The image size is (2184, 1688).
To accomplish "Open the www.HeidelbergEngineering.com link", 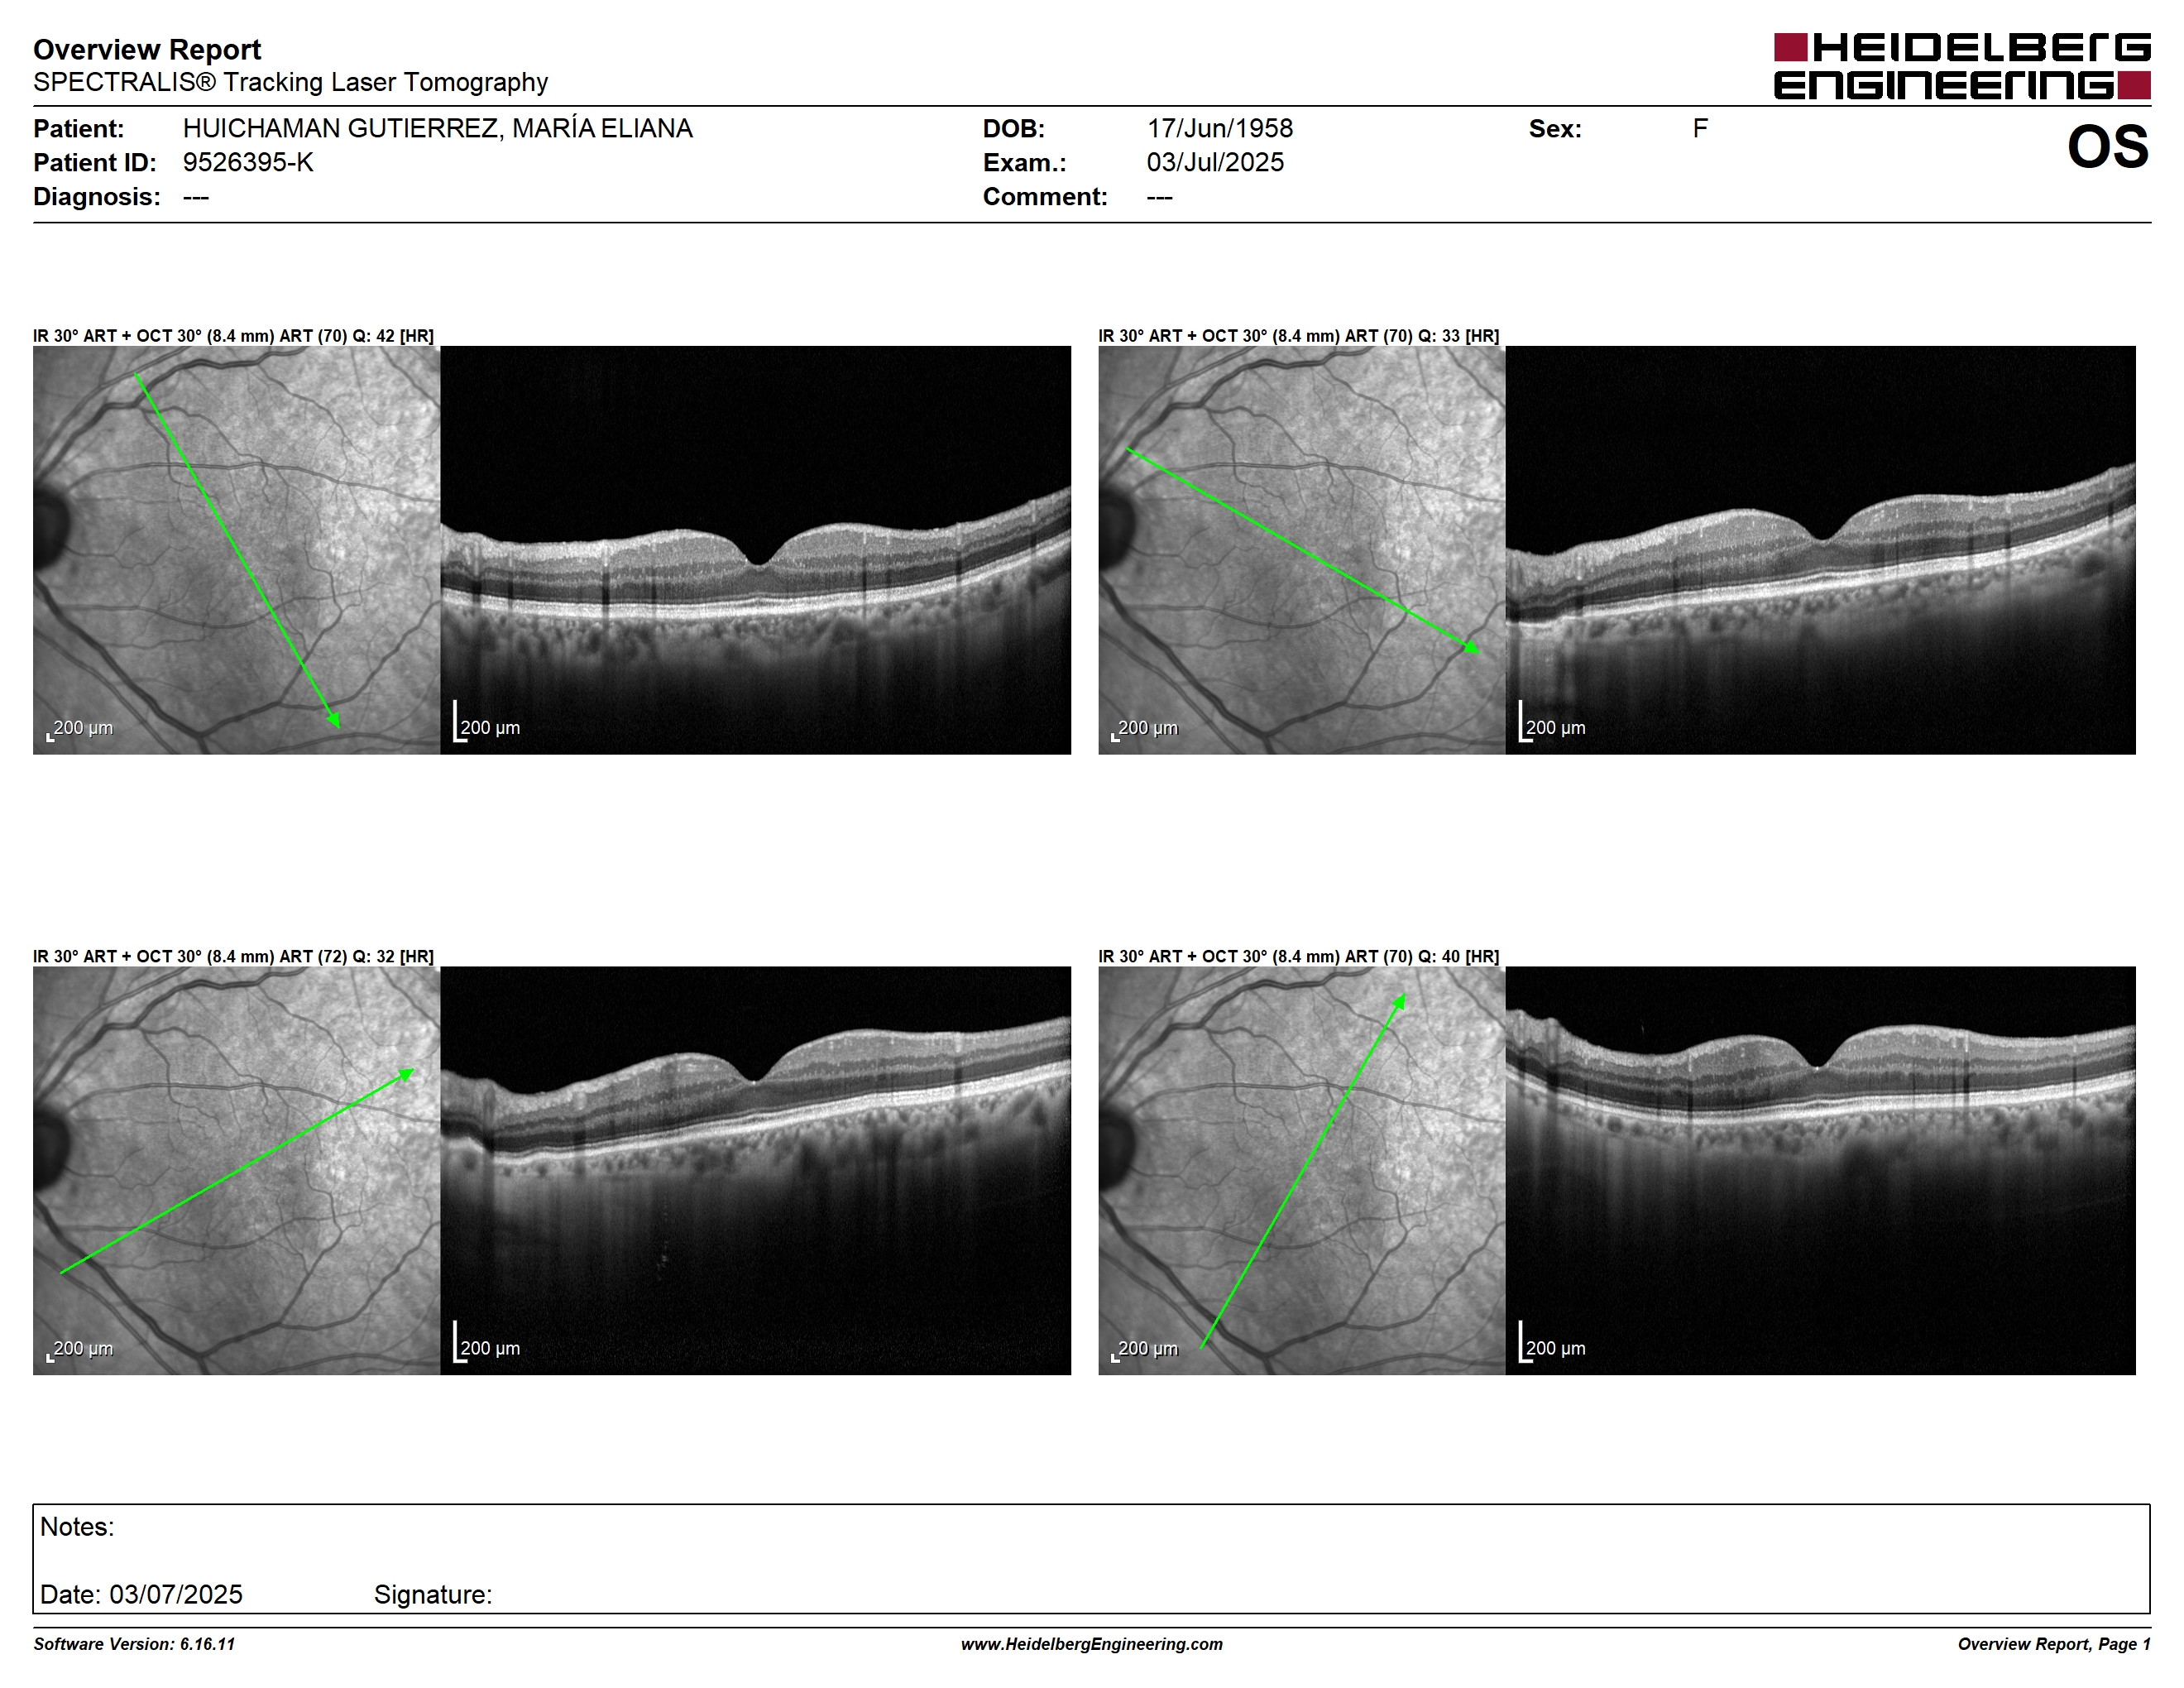I will [x=1092, y=1644].
